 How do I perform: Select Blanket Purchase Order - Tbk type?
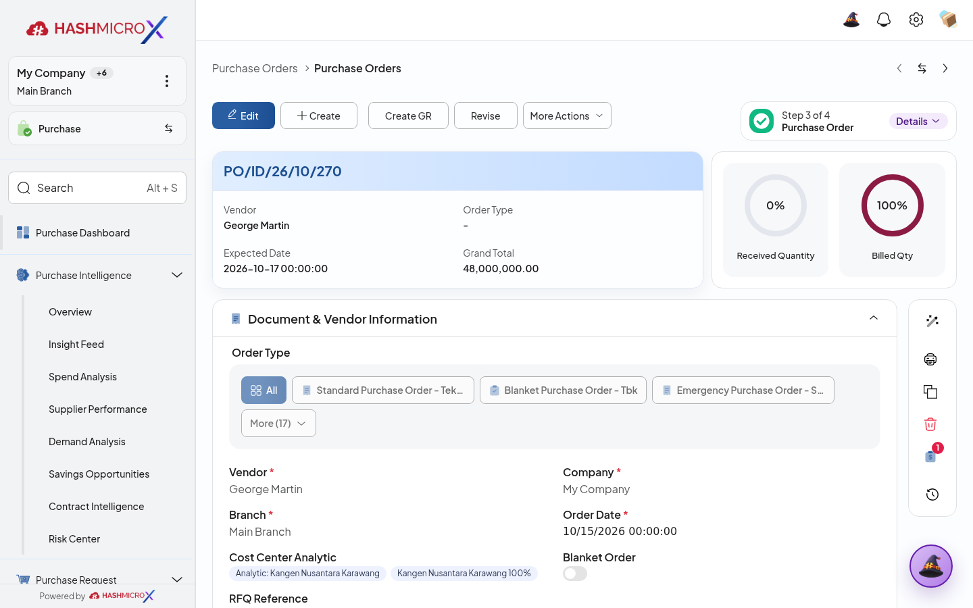563,390
